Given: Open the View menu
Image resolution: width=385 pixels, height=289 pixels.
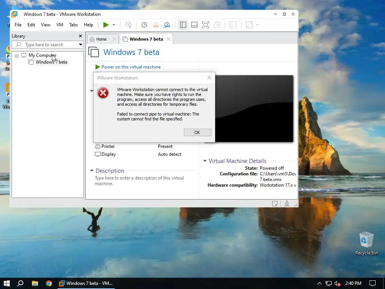Looking at the screenshot, I should 45,25.
